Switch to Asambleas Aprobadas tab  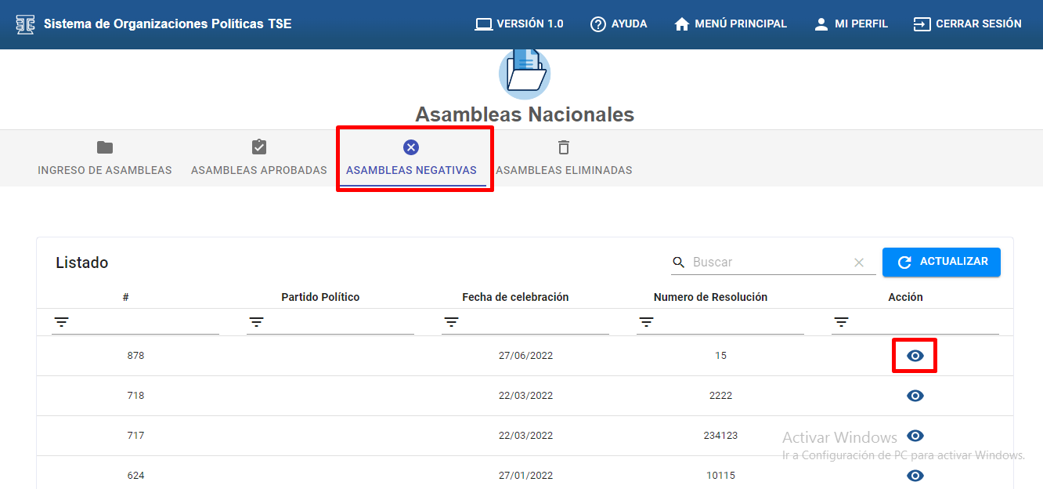[x=259, y=158]
